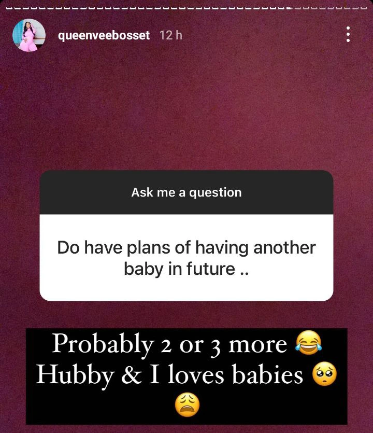Tap the laughing tears emoji
The height and width of the screenshot is (433, 373).
point(308,343)
